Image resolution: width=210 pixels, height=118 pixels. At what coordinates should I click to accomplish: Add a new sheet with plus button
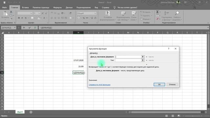tap(31, 112)
